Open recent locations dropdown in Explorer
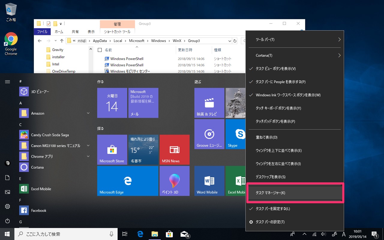384x240 pixels. [55, 41]
